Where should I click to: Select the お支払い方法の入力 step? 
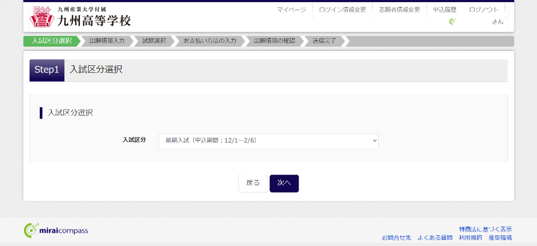click(209, 41)
